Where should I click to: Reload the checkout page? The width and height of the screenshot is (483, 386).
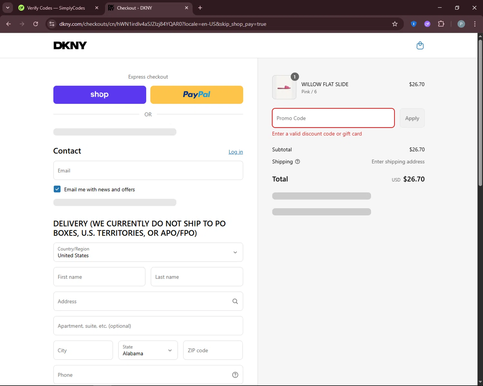36,24
